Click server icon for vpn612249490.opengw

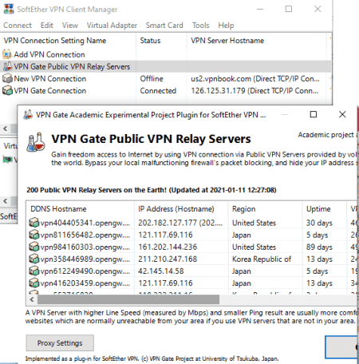[34, 271]
